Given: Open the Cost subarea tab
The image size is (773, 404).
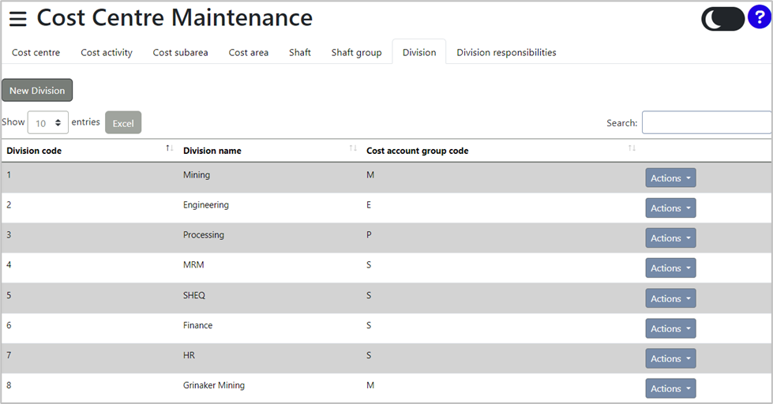Looking at the screenshot, I should pos(181,52).
